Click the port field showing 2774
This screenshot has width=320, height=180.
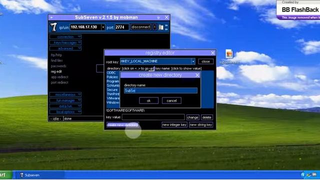pyautogui.click(x=122, y=27)
